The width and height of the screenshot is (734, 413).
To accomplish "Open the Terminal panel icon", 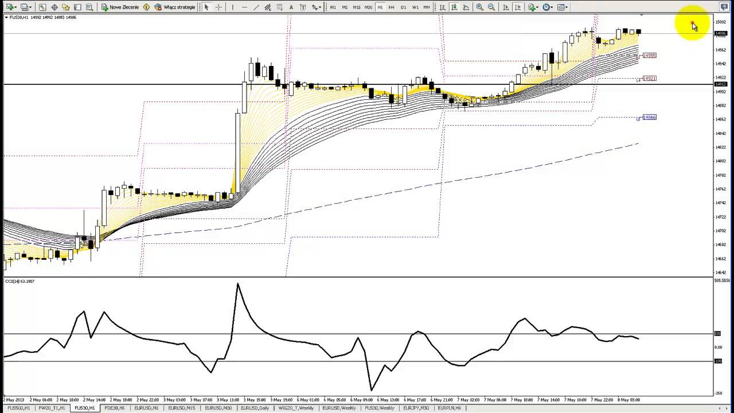I will 77,7.
